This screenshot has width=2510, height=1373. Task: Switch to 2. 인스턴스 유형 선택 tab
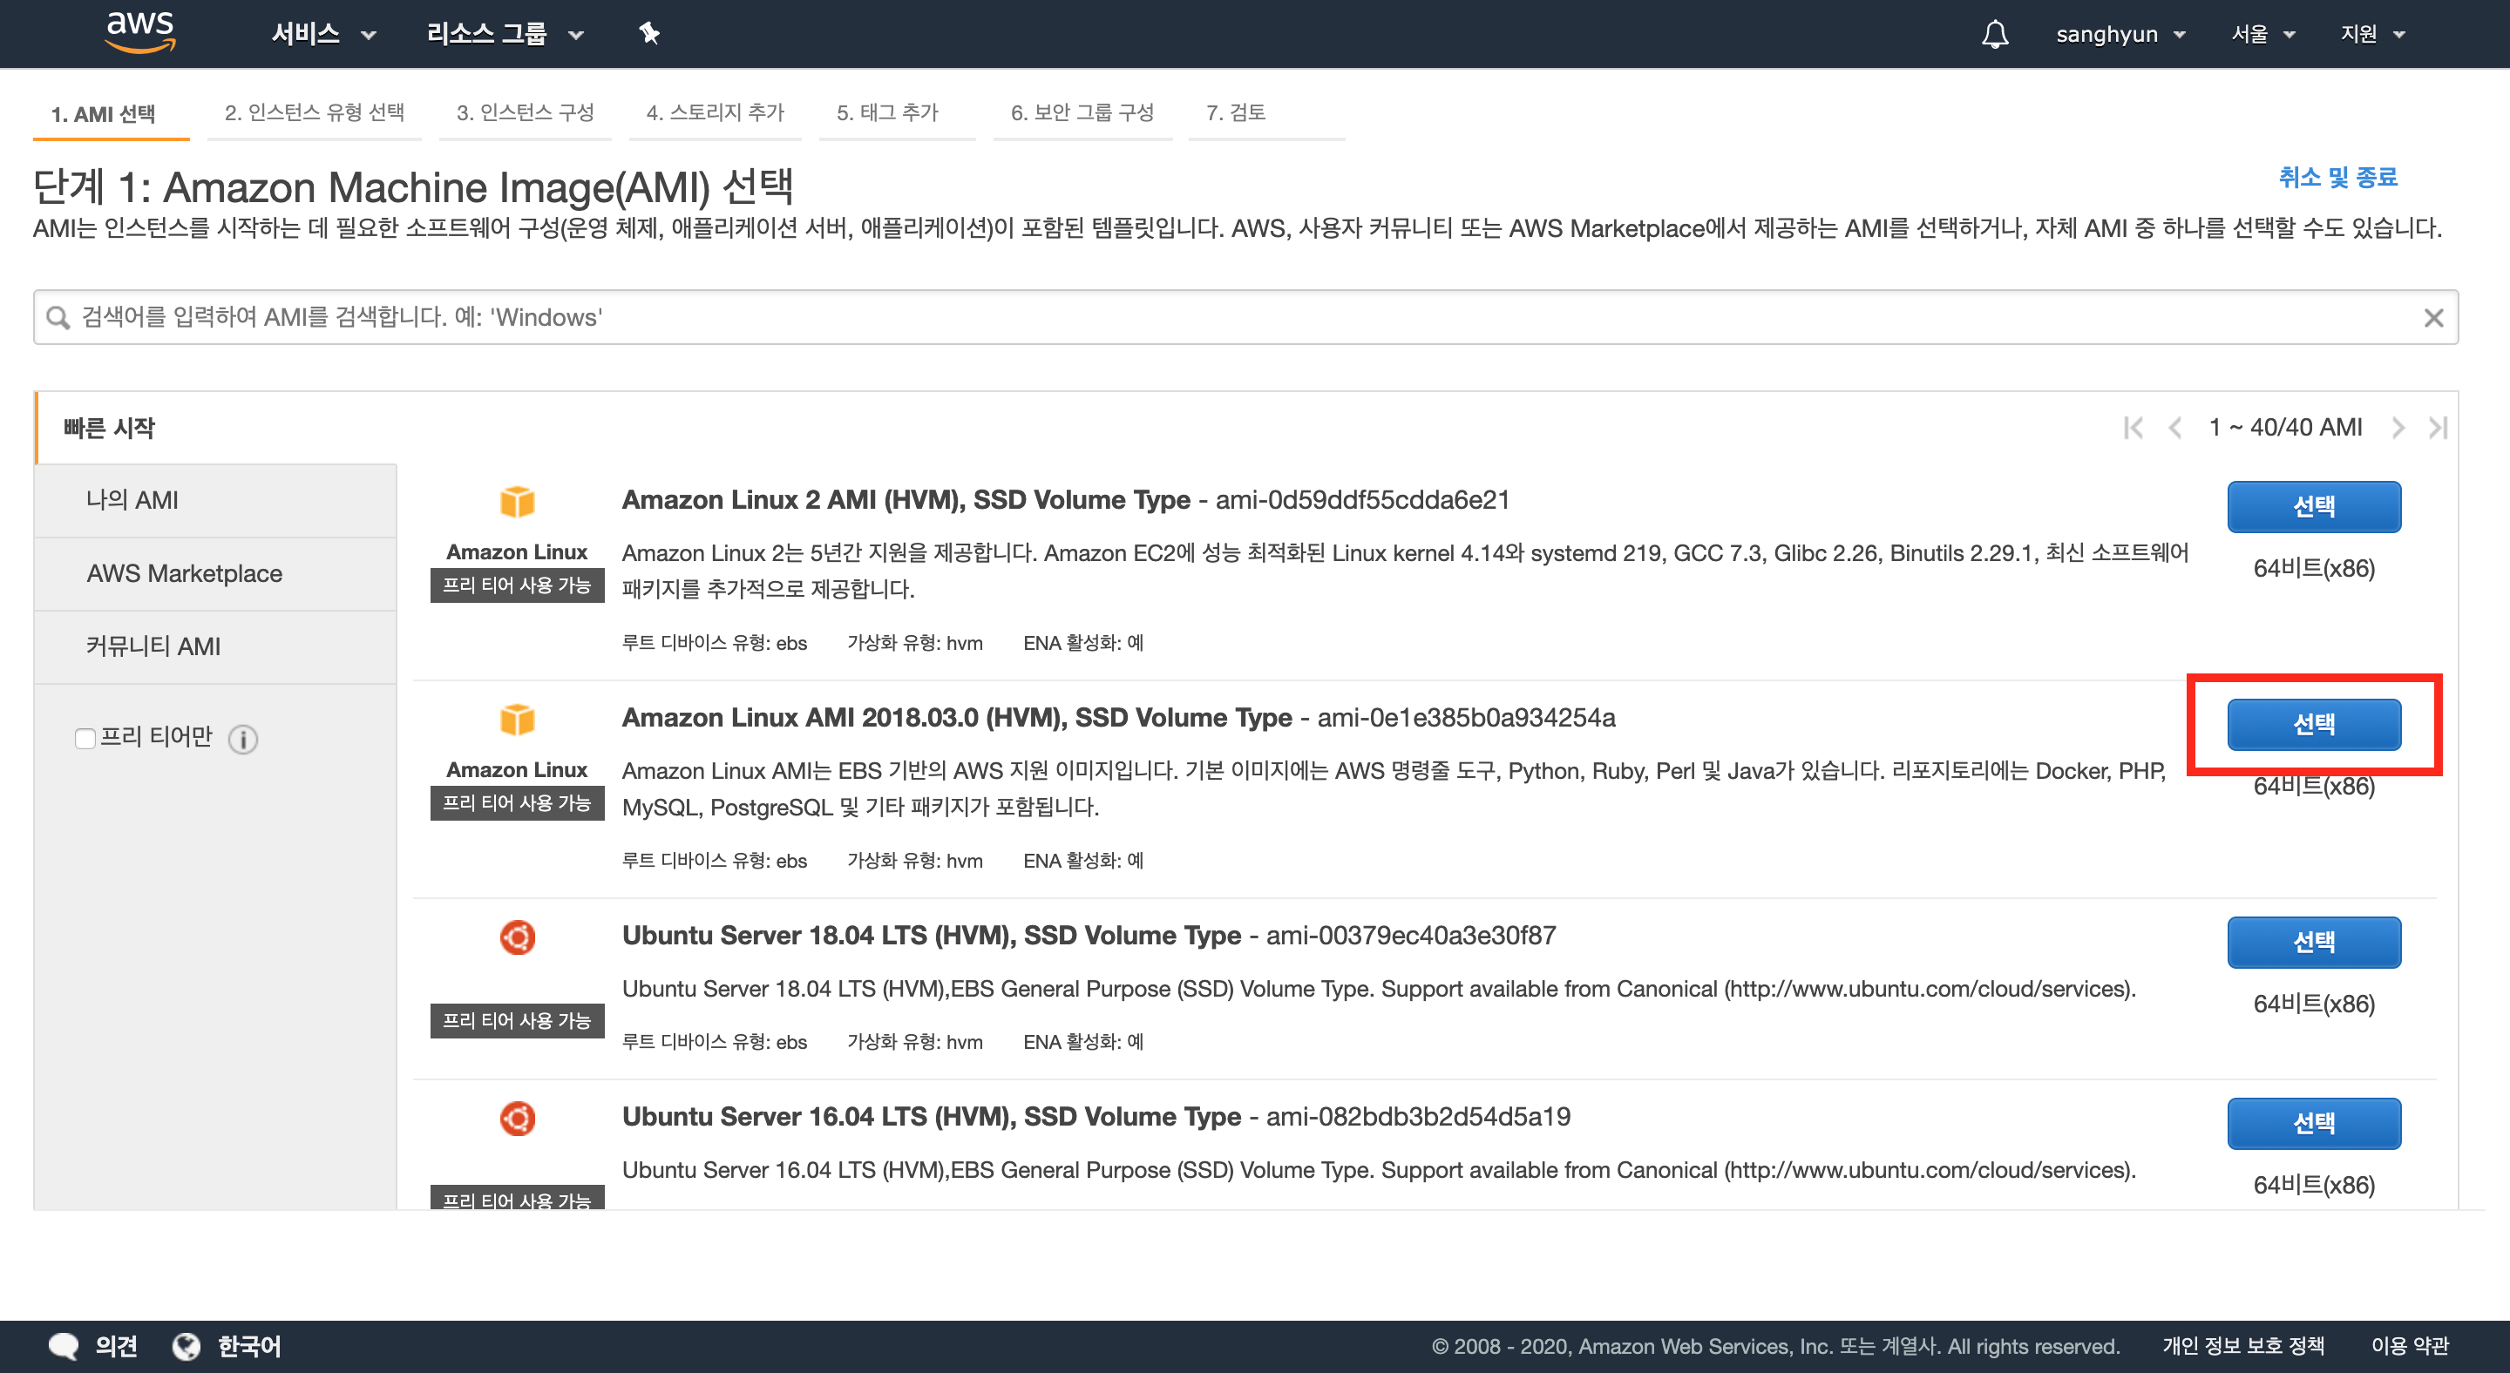click(x=314, y=113)
